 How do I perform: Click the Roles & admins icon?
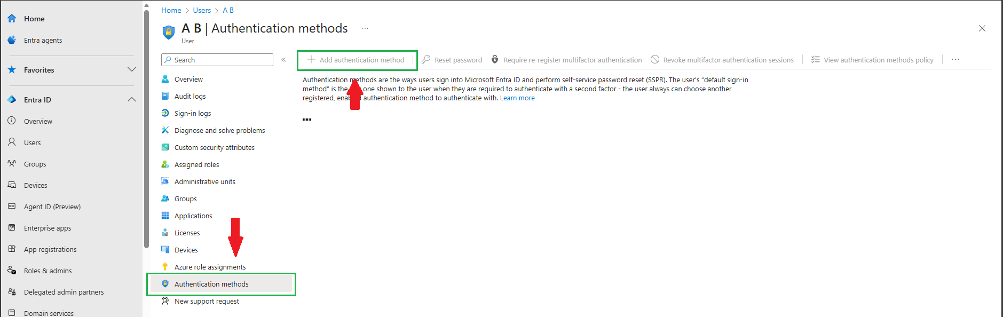tap(12, 271)
